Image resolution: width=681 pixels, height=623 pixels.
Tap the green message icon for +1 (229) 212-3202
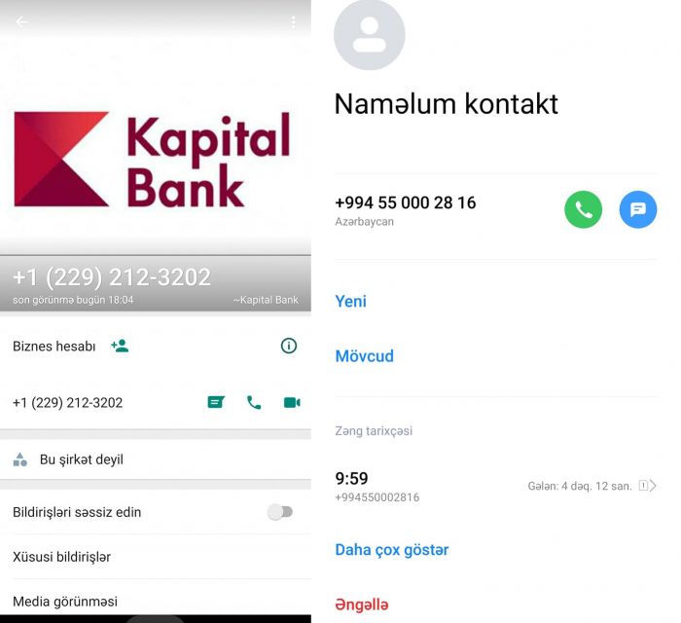216,402
